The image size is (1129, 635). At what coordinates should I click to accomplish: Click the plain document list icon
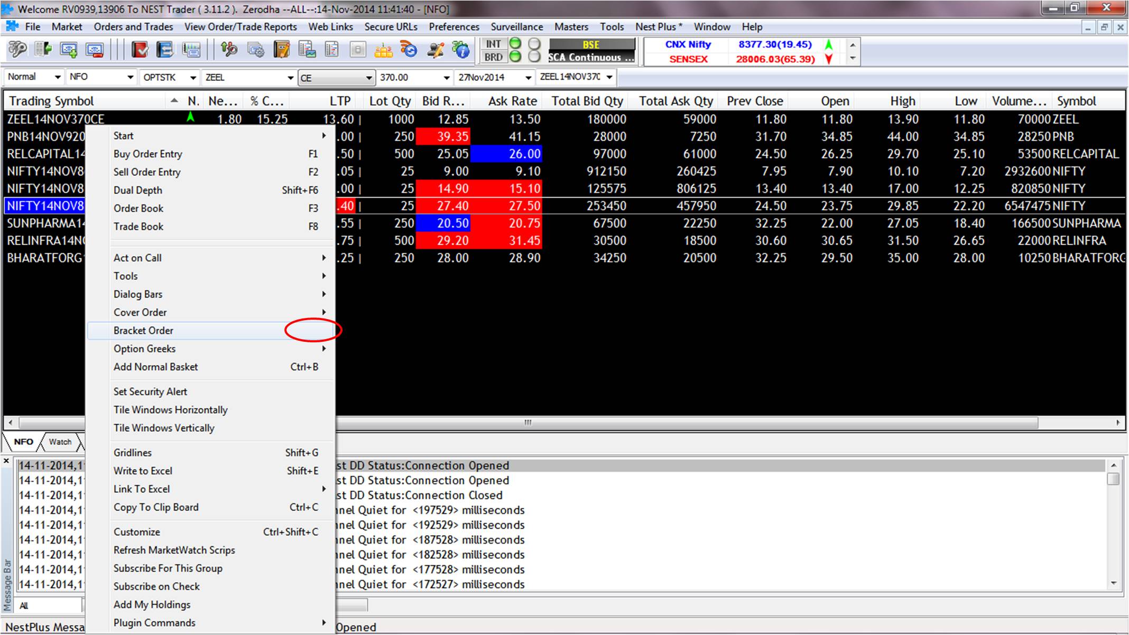tap(332, 50)
